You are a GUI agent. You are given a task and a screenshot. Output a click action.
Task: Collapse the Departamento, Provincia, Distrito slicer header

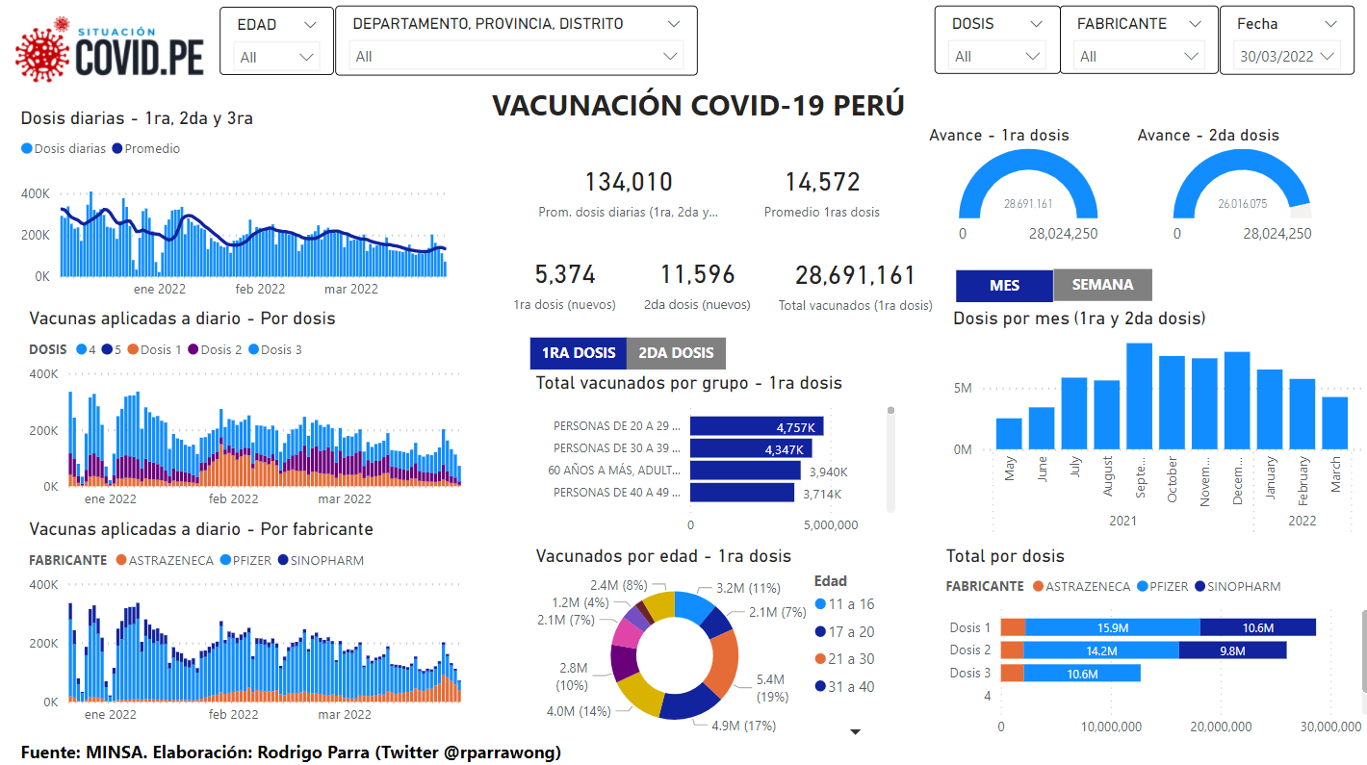pyautogui.click(x=673, y=24)
